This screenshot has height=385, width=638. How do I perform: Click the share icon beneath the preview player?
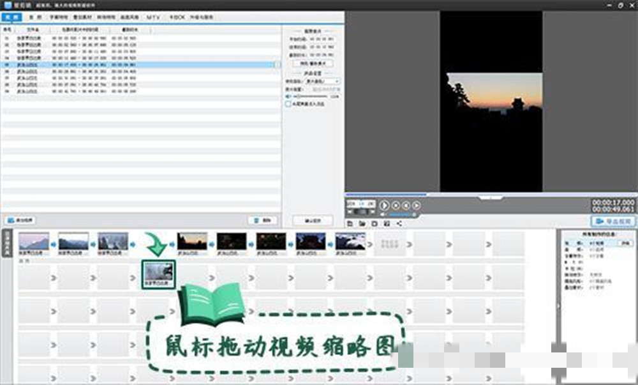pos(399,223)
